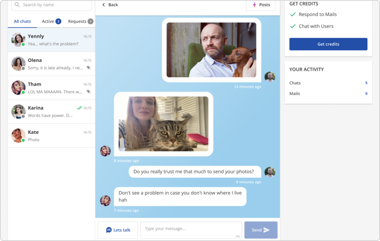380x241 pixels.
Task: Click the Hi speech bubble icon
Action: coord(109,230)
